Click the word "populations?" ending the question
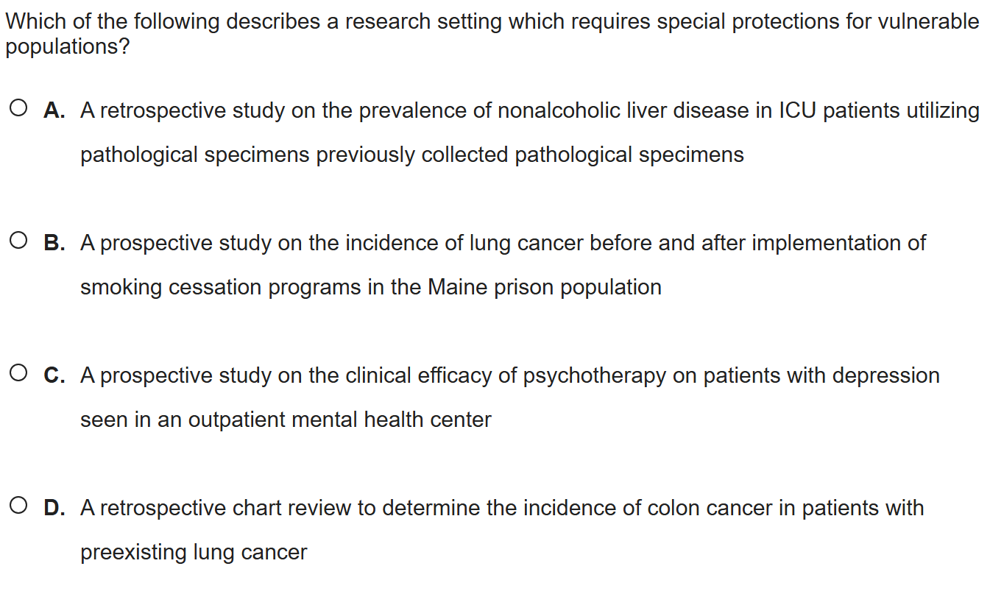The width and height of the screenshot is (990, 608). point(68,47)
